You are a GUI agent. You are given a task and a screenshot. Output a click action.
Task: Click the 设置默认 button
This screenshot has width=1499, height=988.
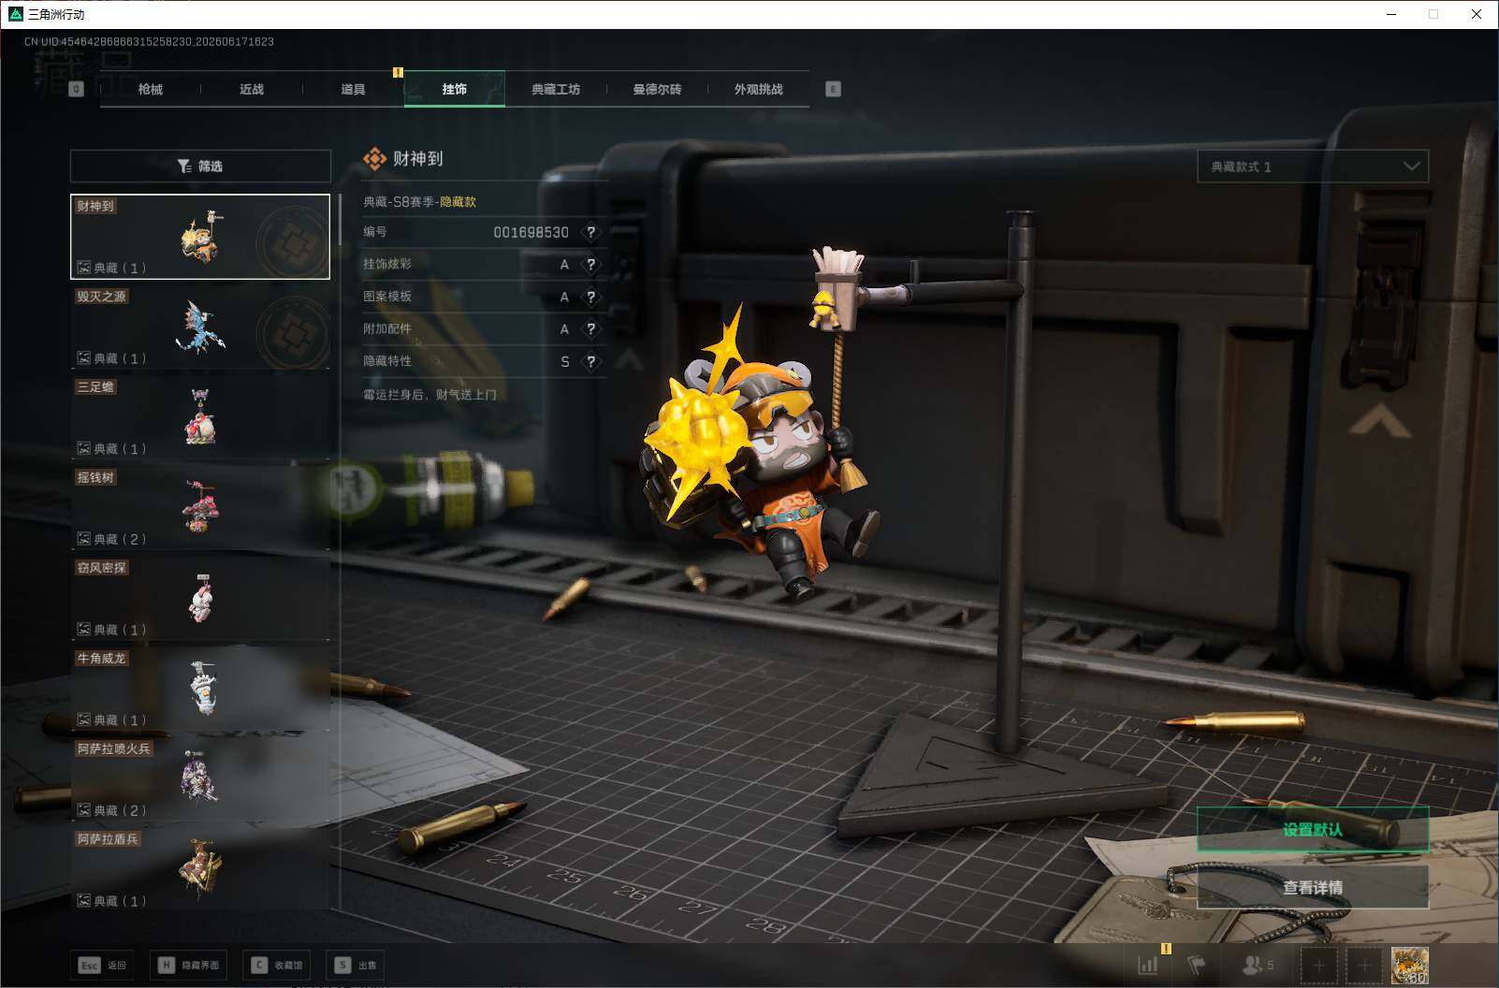pyautogui.click(x=1313, y=830)
